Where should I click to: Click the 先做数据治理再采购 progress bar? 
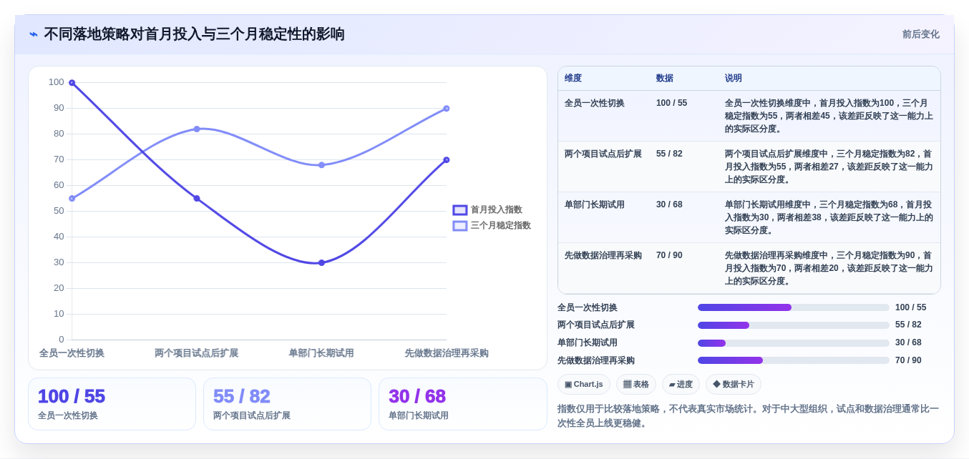794,360
